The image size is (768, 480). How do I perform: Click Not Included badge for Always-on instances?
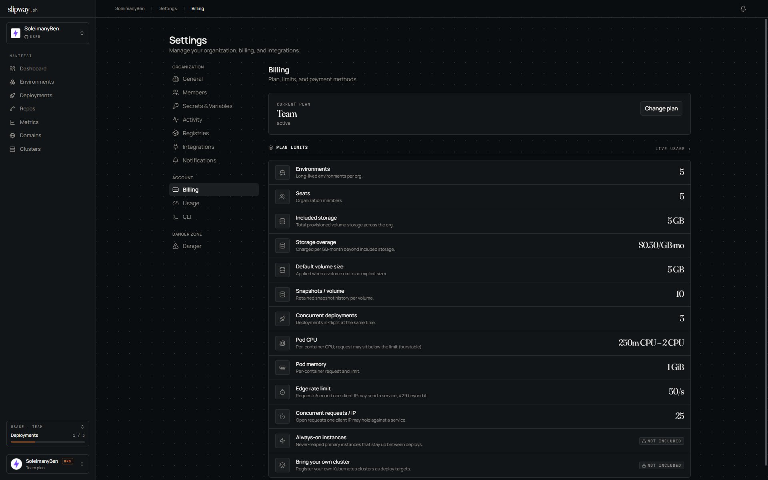tap(661, 441)
